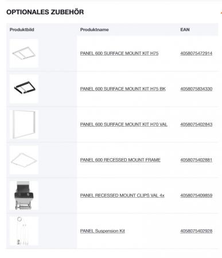The height and width of the screenshot is (258, 222).
Task: Follow EAN number 4058075409859
Action: (x=196, y=196)
